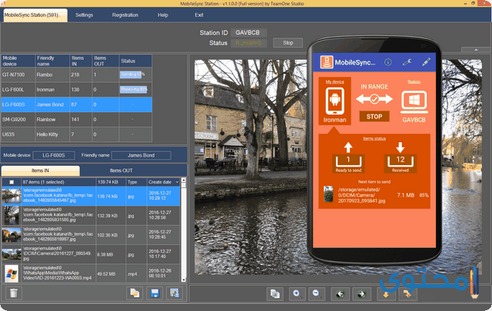Select the GT-N7100 Rambo device row
Viewport: 492px width, 311px height.
click(x=77, y=74)
